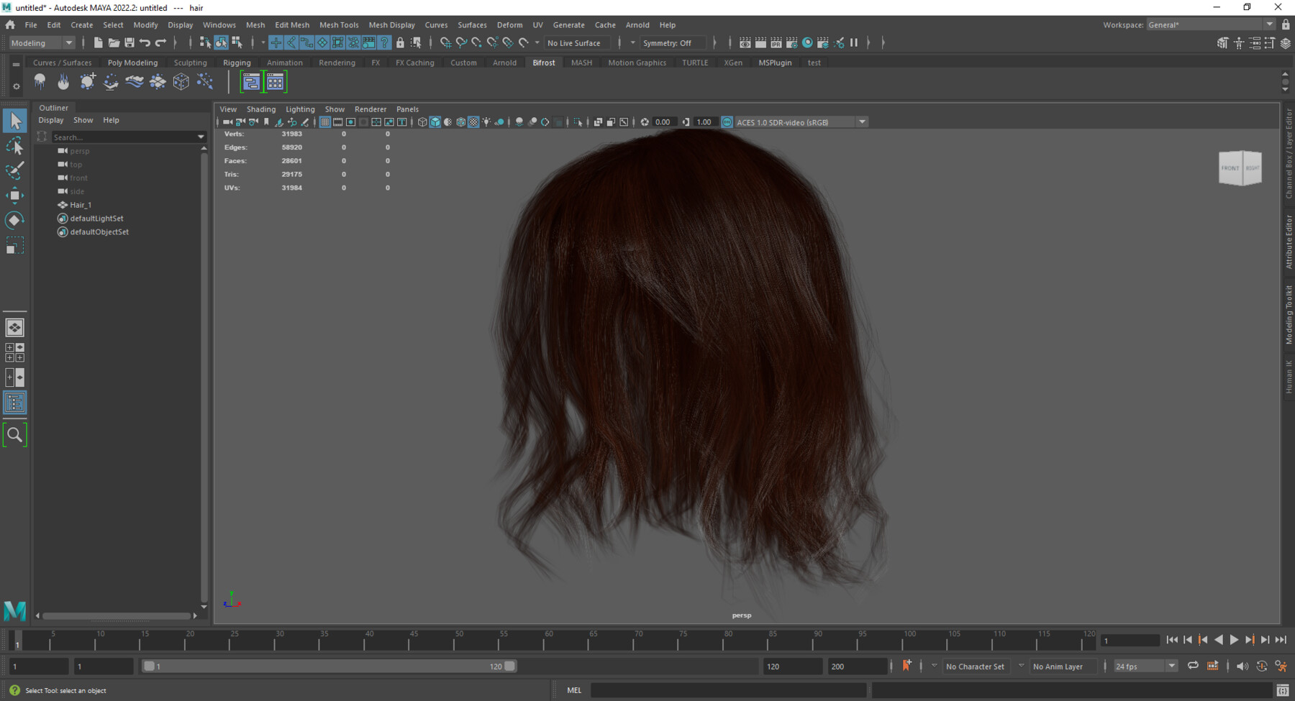Click the lock selection padlock icon

point(400,43)
